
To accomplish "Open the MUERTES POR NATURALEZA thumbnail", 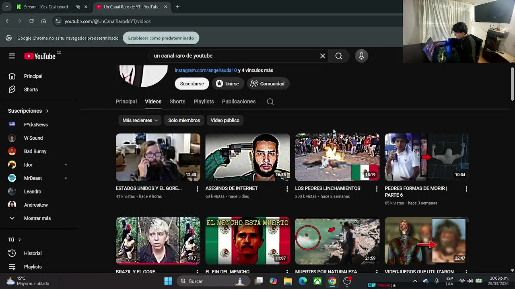I will (x=337, y=241).
